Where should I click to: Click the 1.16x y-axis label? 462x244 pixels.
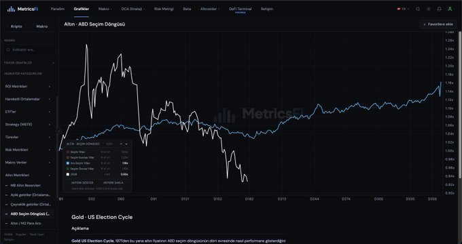(450, 83)
